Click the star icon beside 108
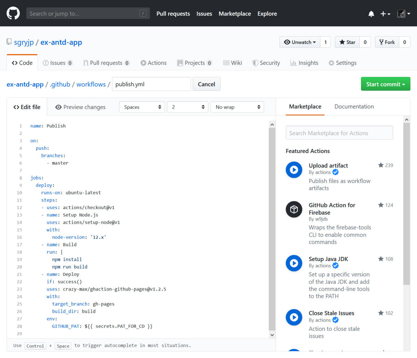Viewport: 417px width, 358px height. tap(381, 259)
